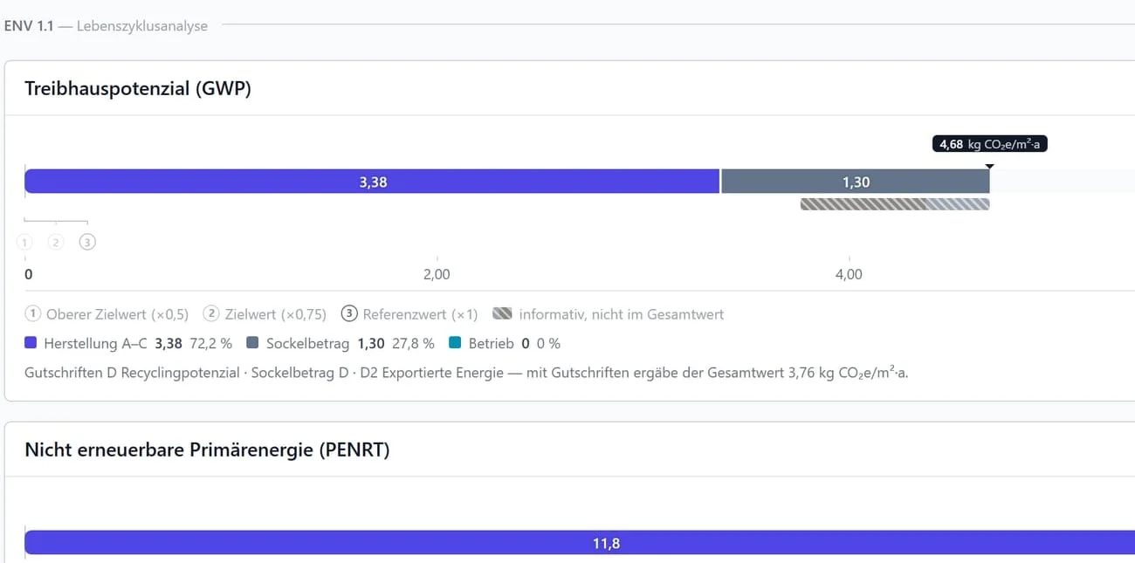1135x563 pixels.
Task: Click the 4,68 kg CO₂e/m²·a tooltip
Action: click(x=989, y=144)
